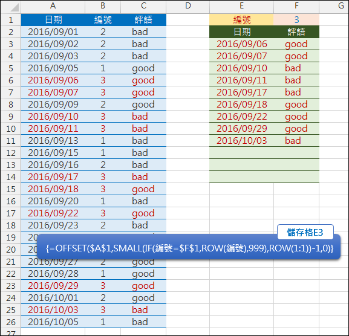
Task: Select column C header
Action: 143,6
